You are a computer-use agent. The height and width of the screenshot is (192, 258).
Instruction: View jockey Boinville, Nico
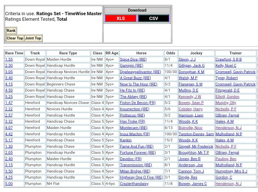click(x=190, y=128)
